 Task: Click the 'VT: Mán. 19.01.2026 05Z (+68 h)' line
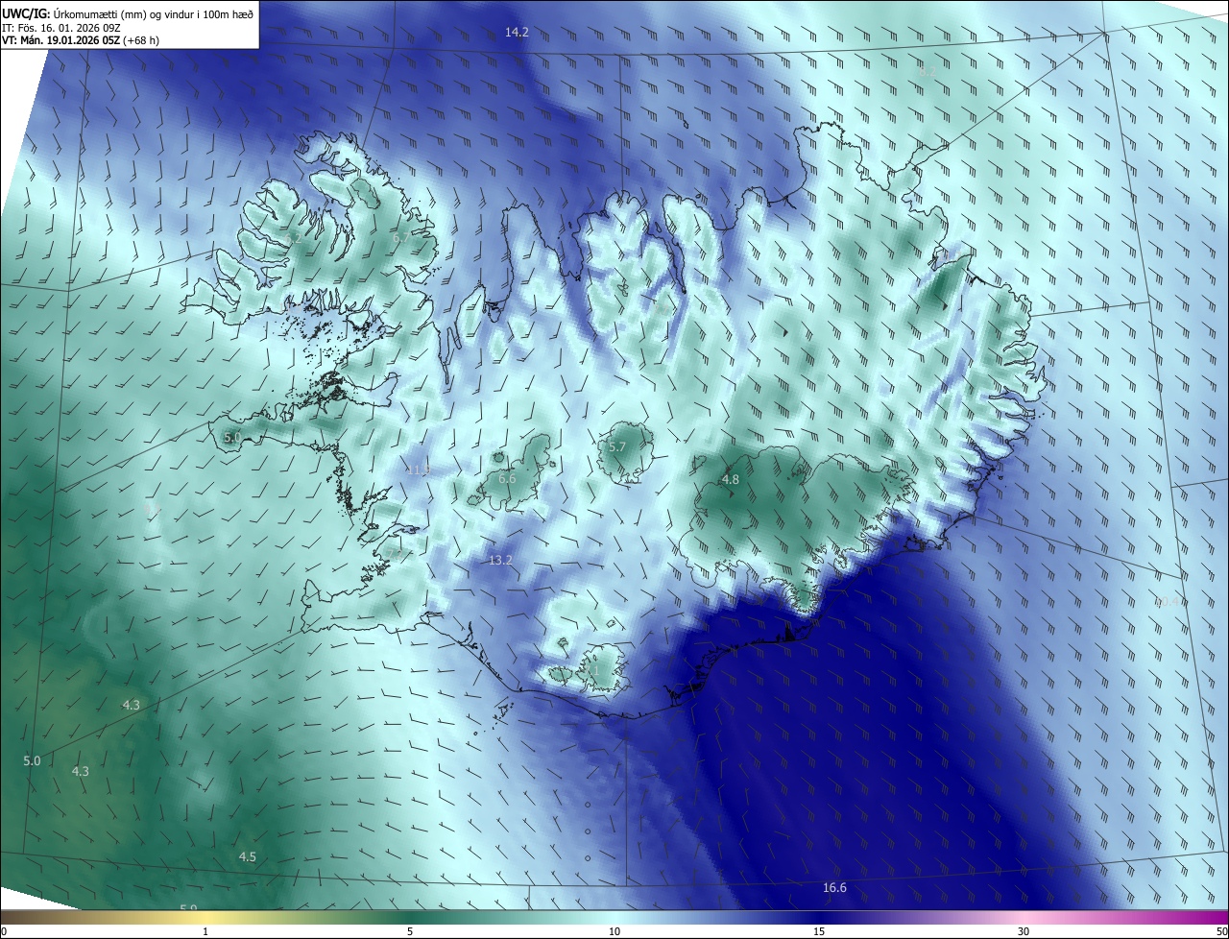[x=81, y=40]
